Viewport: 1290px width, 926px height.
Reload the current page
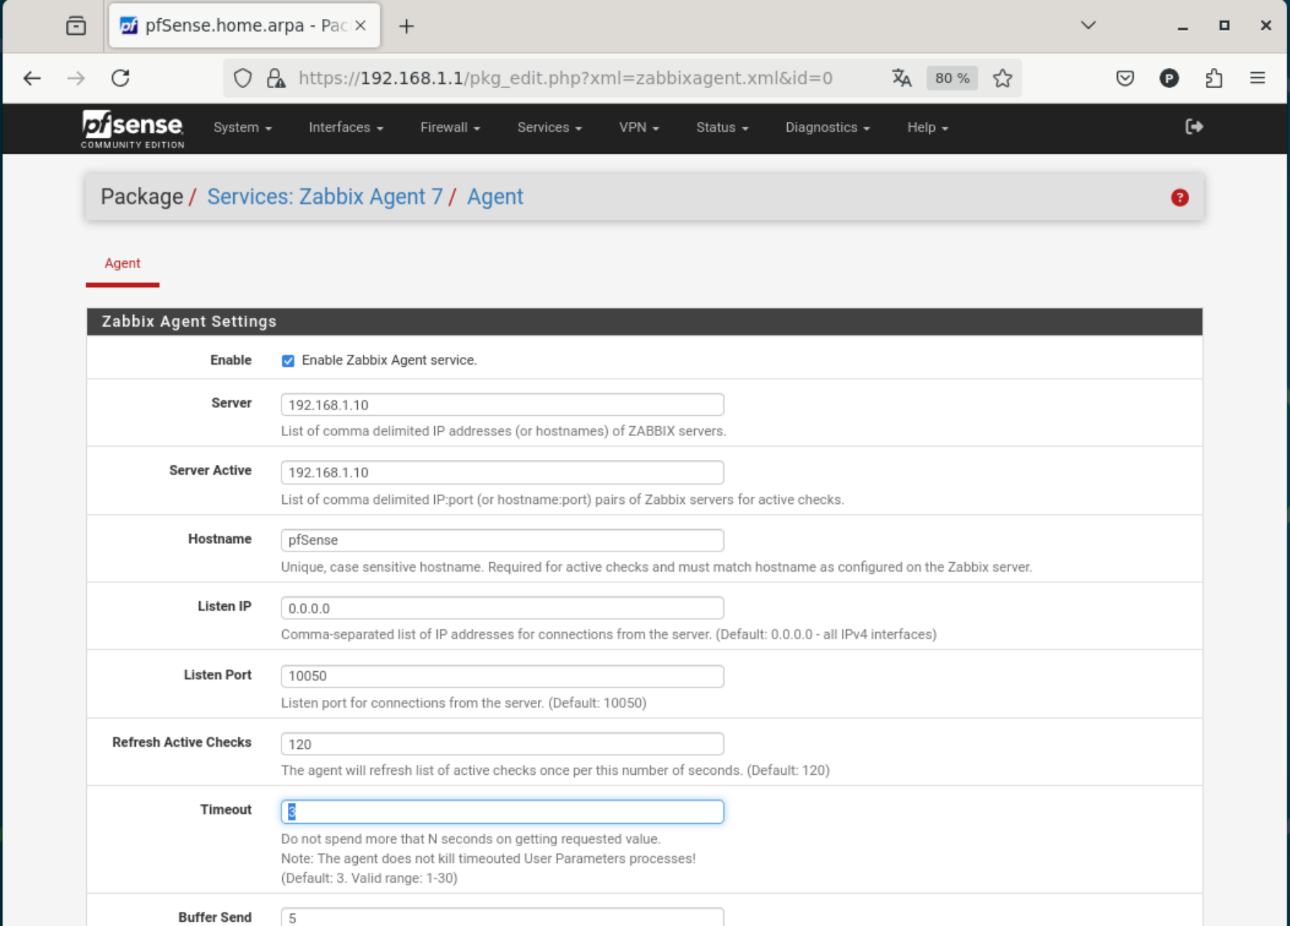pyautogui.click(x=120, y=78)
